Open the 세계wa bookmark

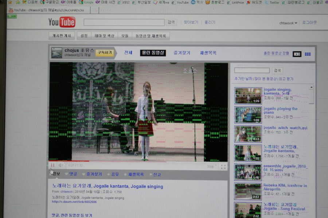161,2
